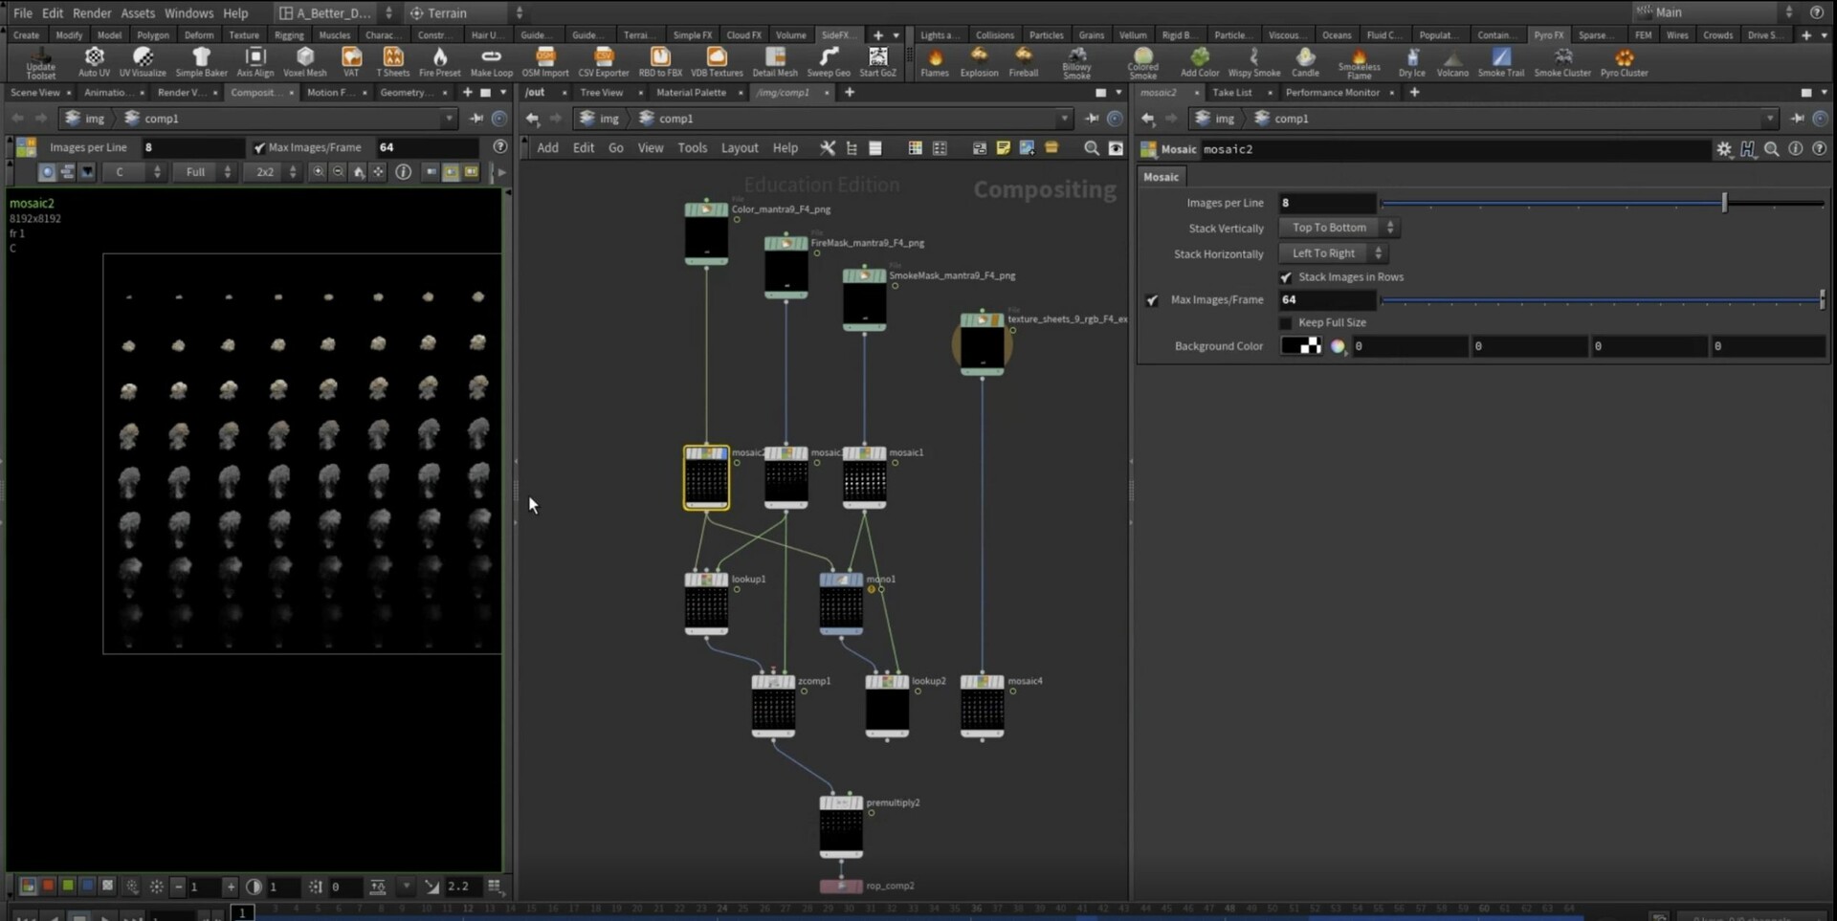Select the Explosion tool on the Pyro FX shelf

pos(979,60)
